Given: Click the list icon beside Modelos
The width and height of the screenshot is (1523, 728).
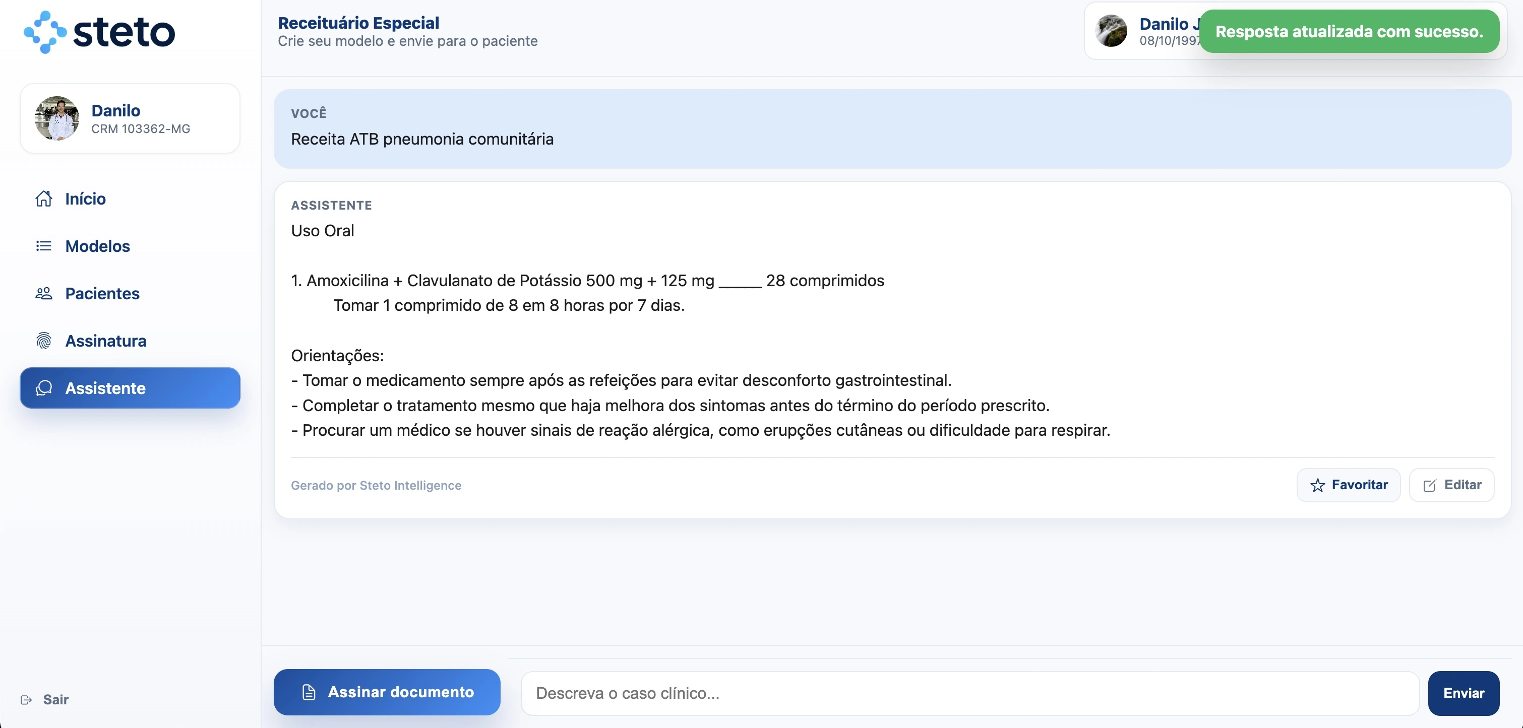Looking at the screenshot, I should pos(44,246).
